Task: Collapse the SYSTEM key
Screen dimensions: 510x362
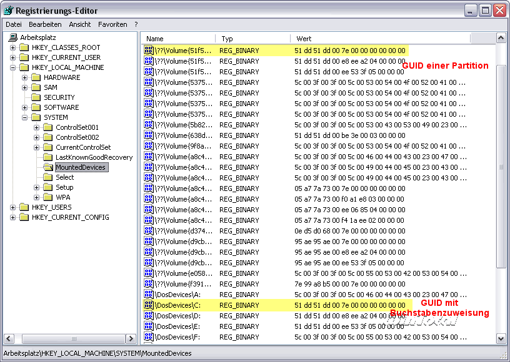Action: 25,117
